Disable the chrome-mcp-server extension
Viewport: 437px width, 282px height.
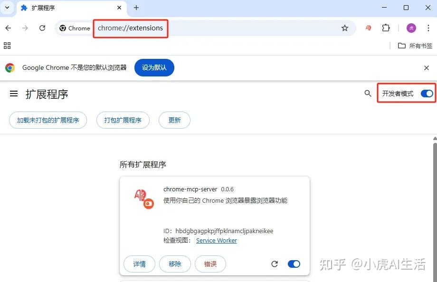coord(294,263)
